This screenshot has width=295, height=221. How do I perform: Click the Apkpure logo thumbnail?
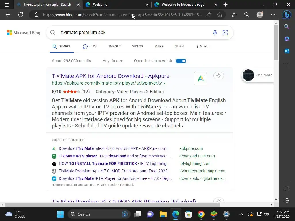[201, 79]
